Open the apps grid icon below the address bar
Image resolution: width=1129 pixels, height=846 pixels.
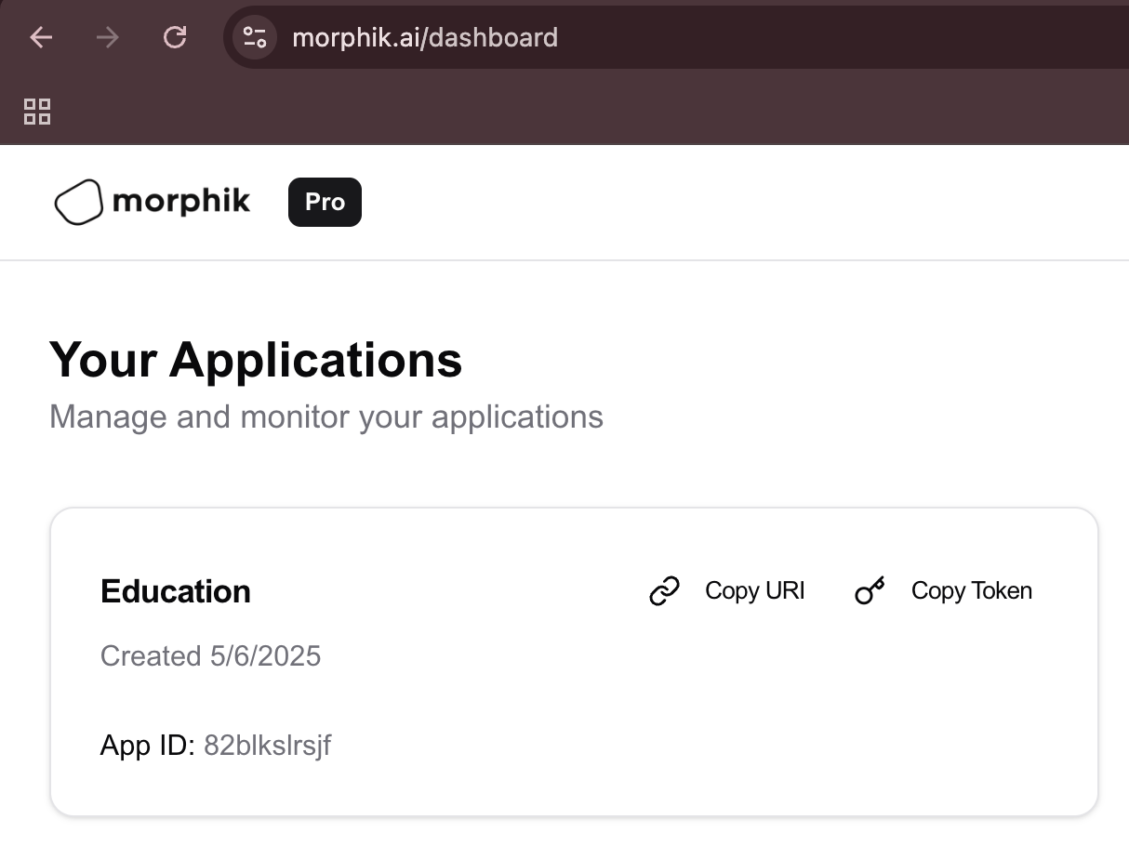(37, 112)
